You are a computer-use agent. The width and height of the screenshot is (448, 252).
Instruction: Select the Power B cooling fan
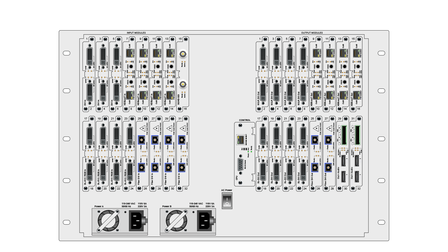coord(176,221)
